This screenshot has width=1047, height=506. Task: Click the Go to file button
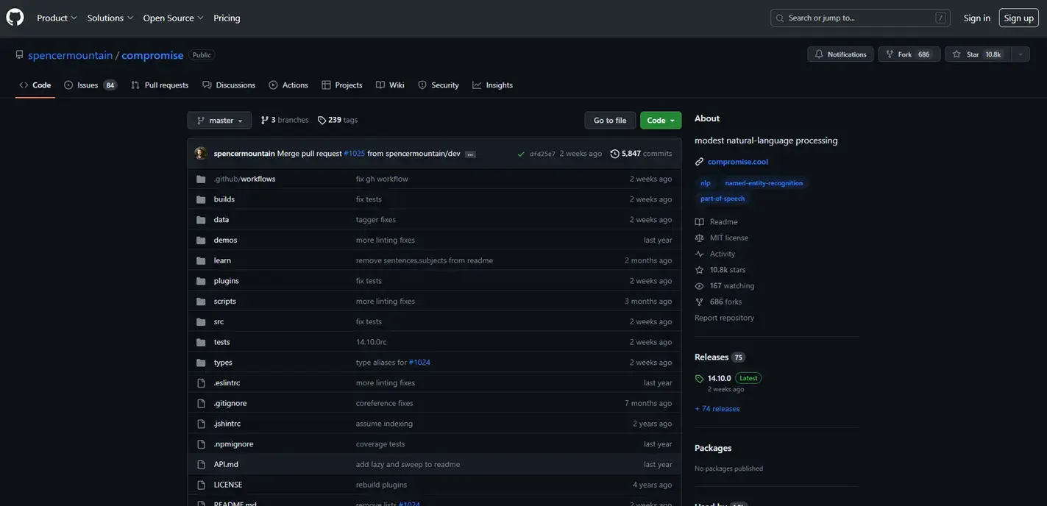click(610, 121)
